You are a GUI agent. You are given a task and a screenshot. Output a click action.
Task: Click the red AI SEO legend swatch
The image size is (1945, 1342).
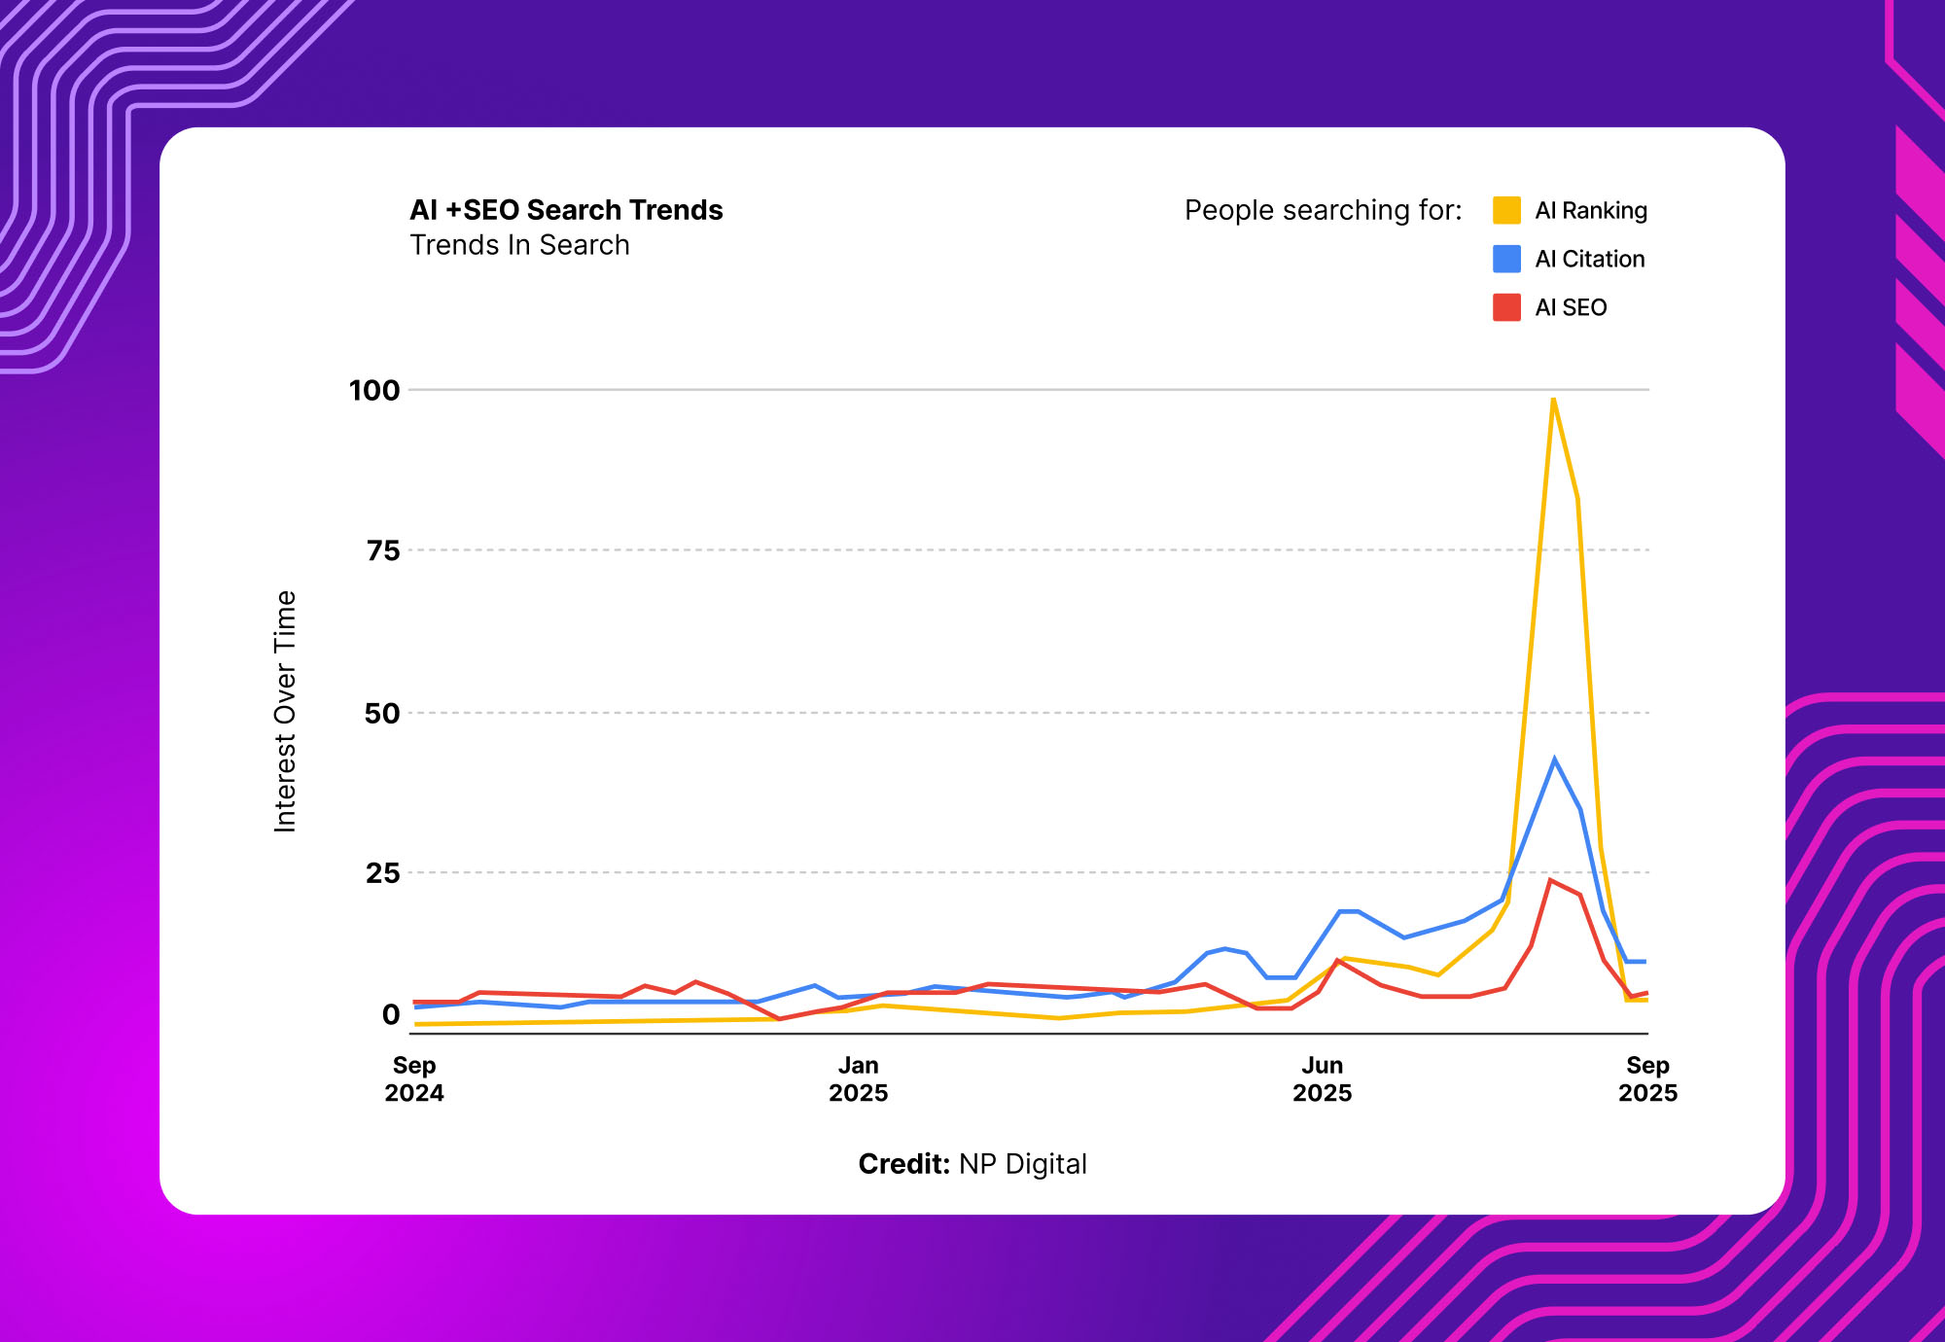coord(1506,307)
